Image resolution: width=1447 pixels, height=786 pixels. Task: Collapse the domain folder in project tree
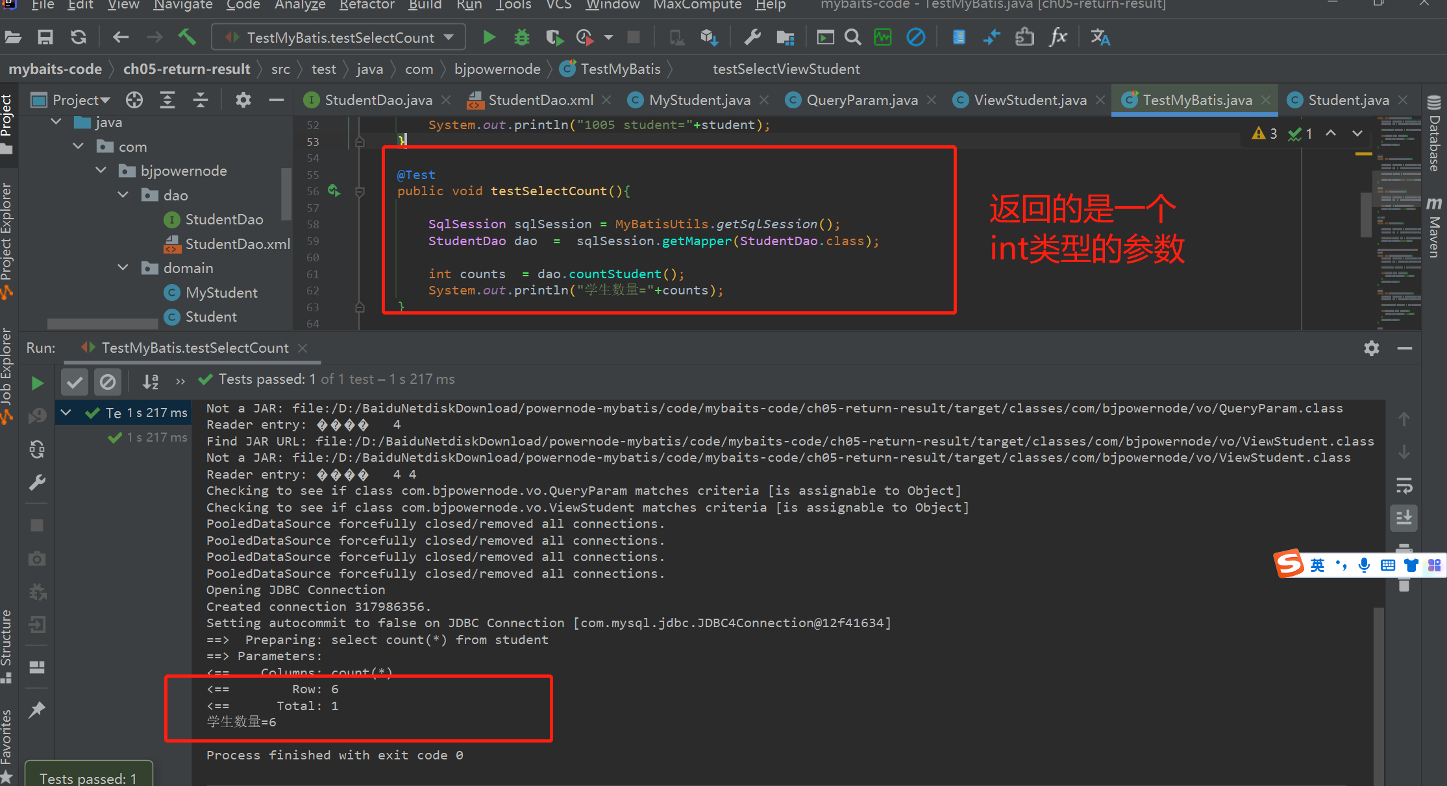click(x=123, y=268)
